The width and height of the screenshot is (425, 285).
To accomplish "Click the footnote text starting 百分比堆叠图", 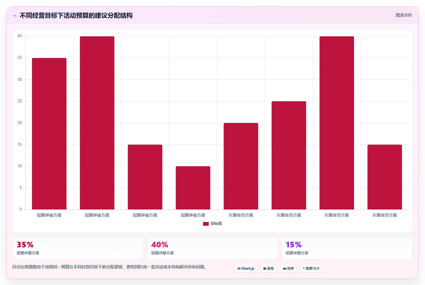I will pyautogui.click(x=110, y=267).
